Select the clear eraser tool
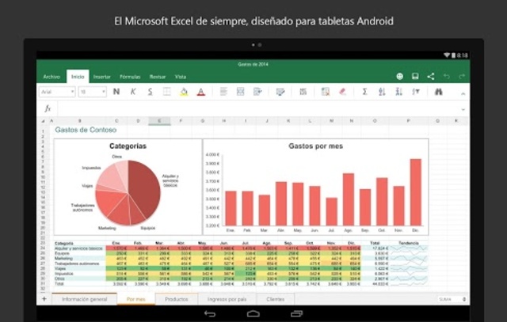The image size is (507, 322). [x=342, y=92]
